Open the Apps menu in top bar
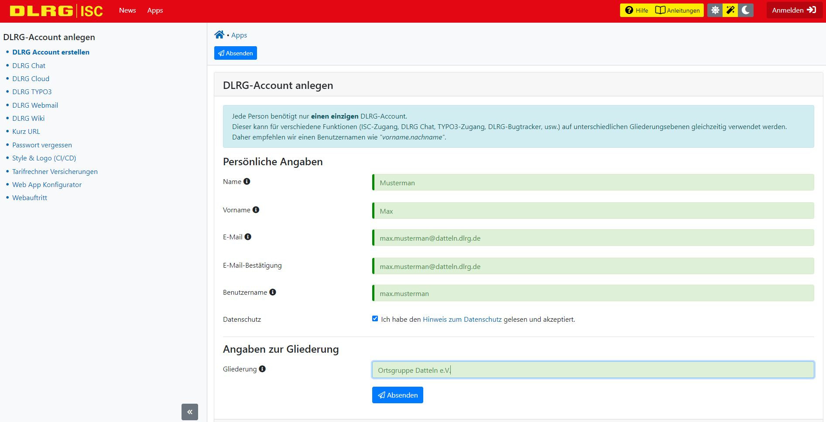The width and height of the screenshot is (826, 422). tap(155, 10)
